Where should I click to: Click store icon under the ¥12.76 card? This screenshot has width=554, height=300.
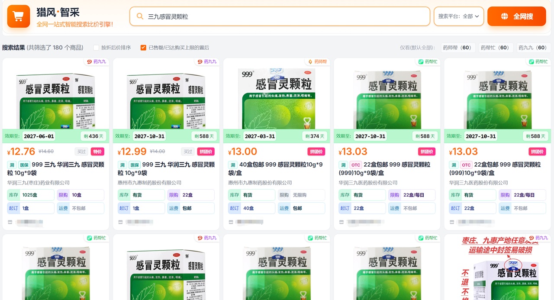pos(10,222)
